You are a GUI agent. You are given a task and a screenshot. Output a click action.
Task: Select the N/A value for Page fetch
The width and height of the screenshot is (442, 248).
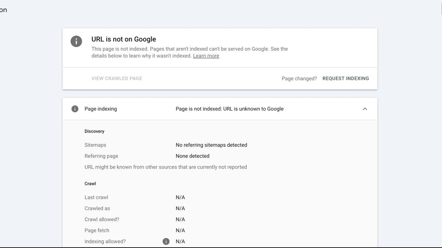[180, 230]
